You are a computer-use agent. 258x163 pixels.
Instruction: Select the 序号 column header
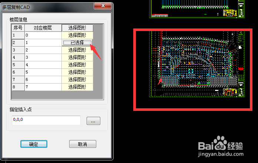(x=18, y=28)
